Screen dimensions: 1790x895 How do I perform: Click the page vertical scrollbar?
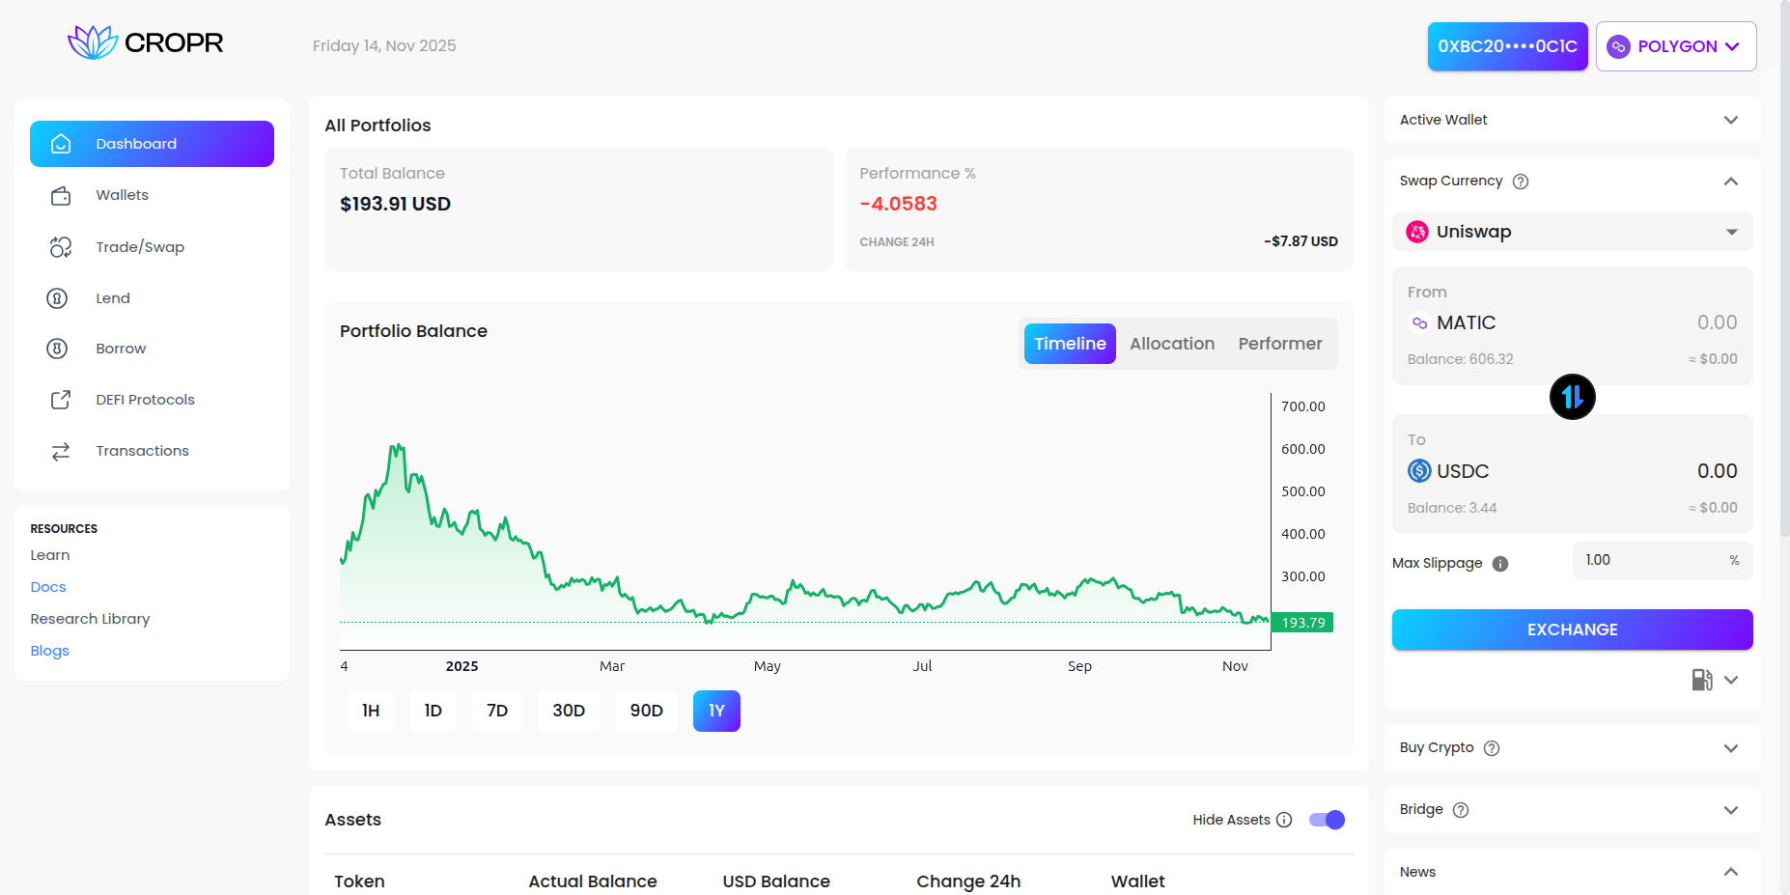click(x=1783, y=290)
